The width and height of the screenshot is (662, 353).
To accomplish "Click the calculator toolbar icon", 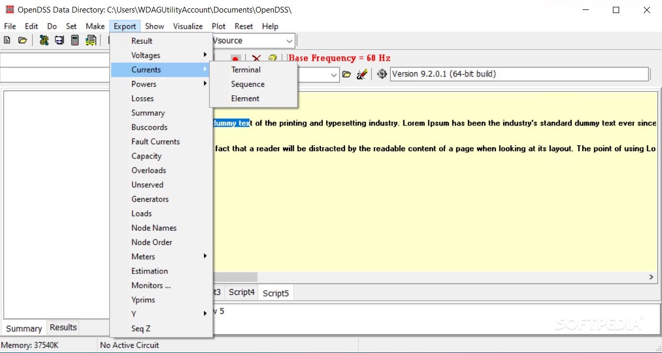I will (75, 40).
